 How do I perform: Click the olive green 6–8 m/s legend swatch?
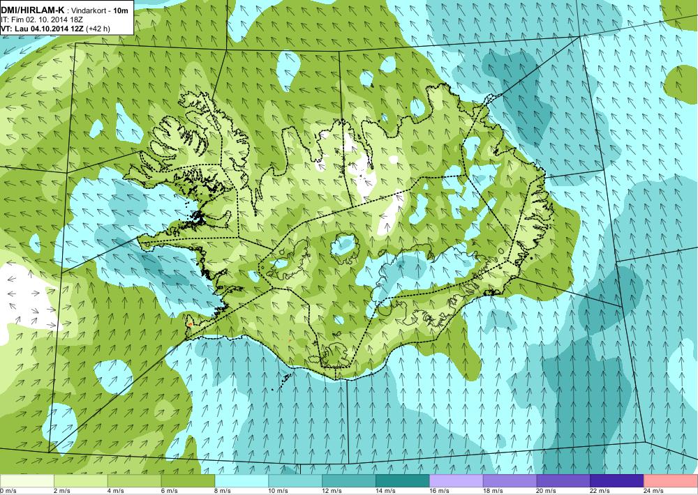pyautogui.click(x=188, y=480)
